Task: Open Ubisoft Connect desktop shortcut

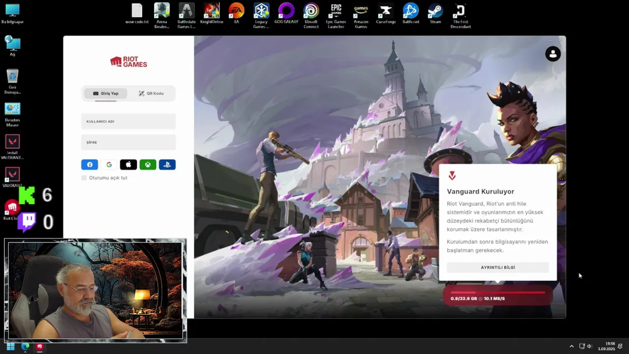Action: pos(311,16)
